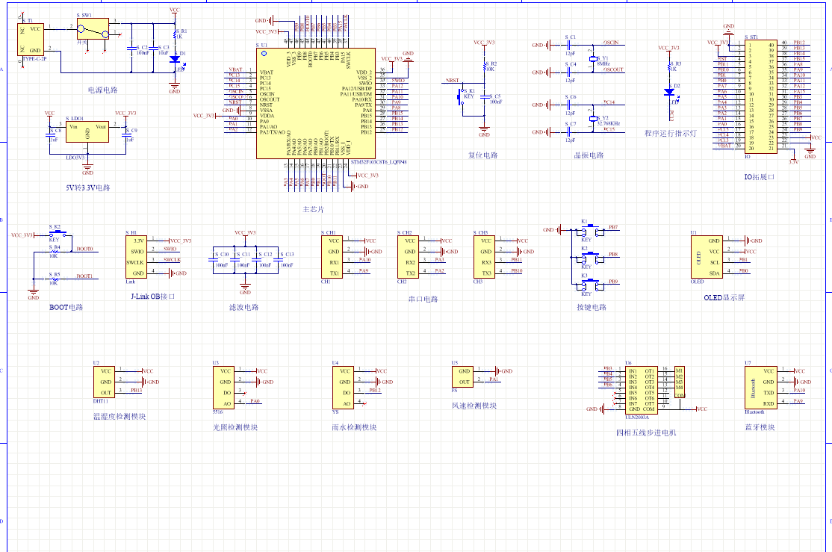Select the S_Y2 32.768KHz crystal symbol
The image size is (832, 552).
coord(594,118)
